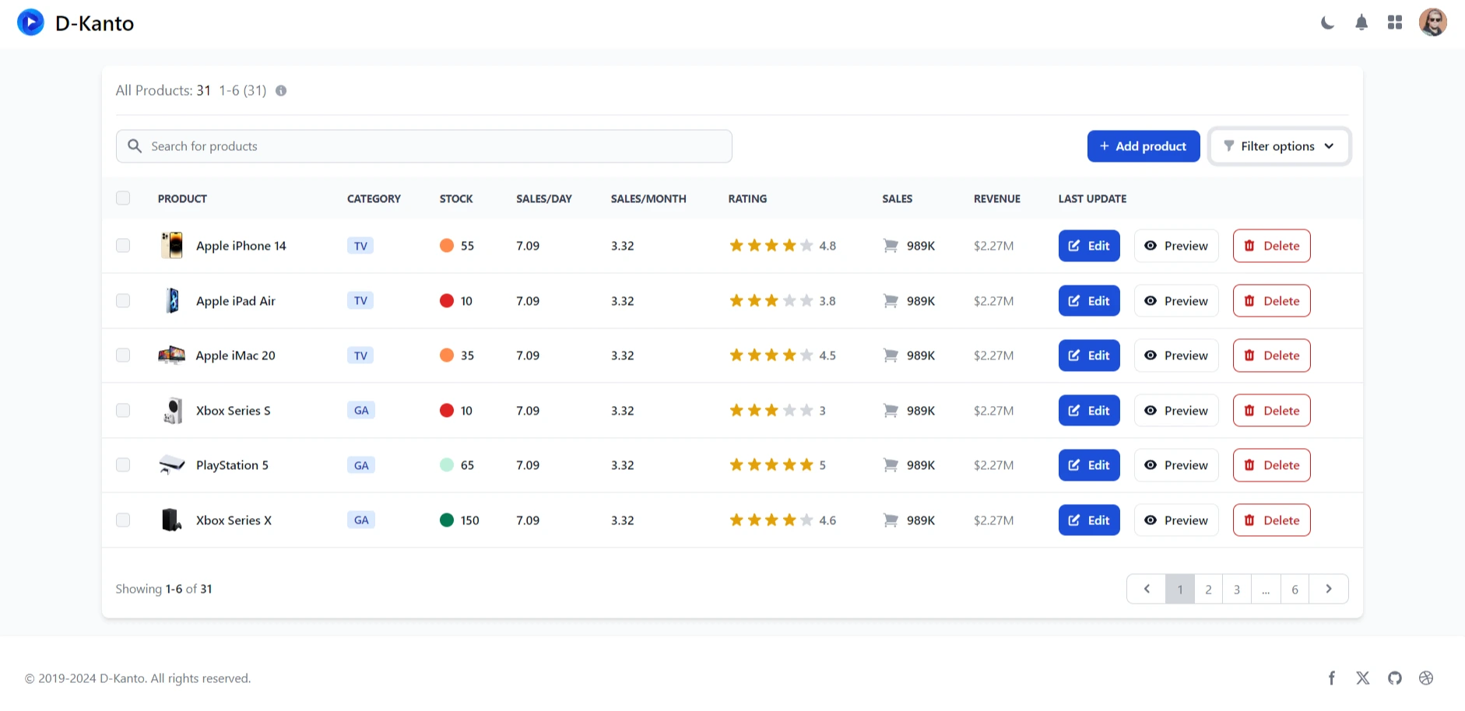The width and height of the screenshot is (1465, 711).
Task: Click the STOCK column header
Action: 456,199
